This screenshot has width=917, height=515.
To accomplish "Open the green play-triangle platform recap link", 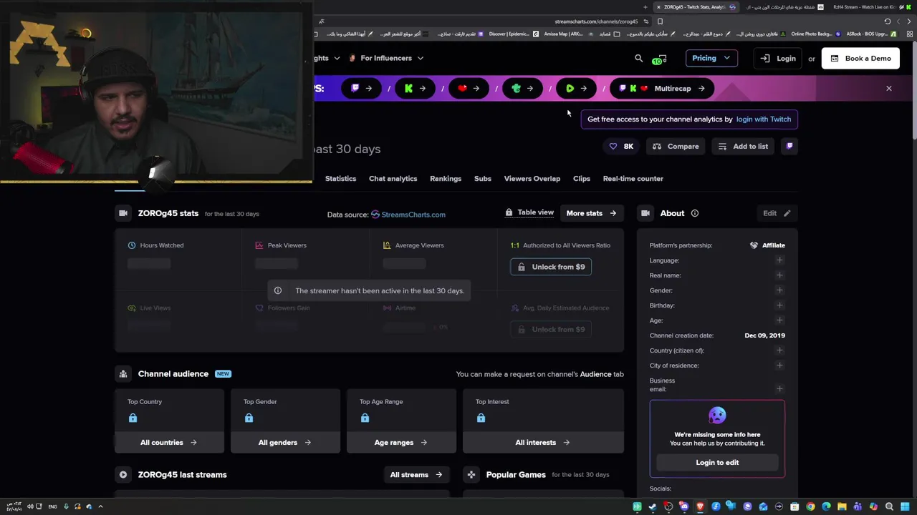I will [577, 88].
